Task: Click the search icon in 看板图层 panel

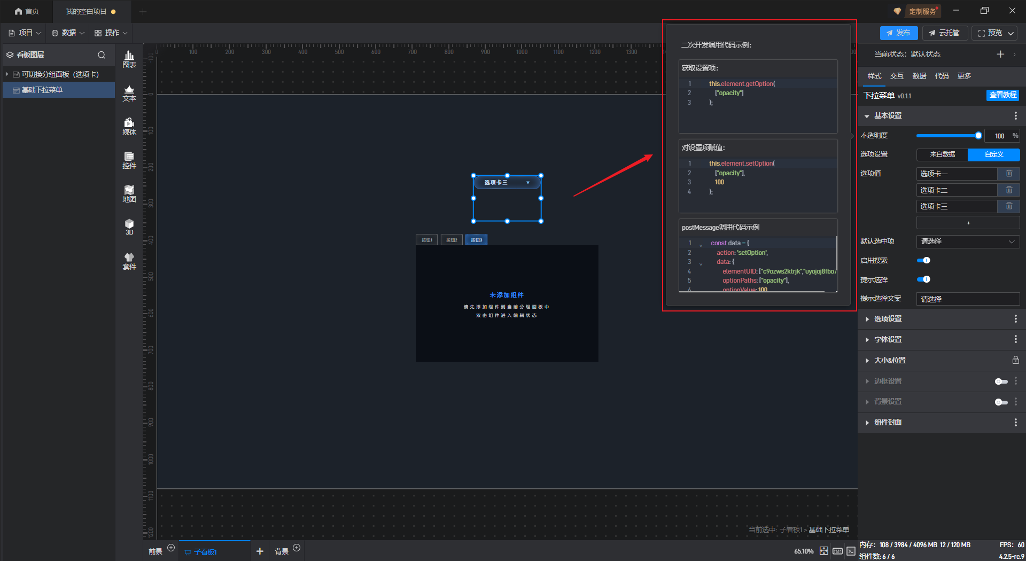Action: pos(101,55)
